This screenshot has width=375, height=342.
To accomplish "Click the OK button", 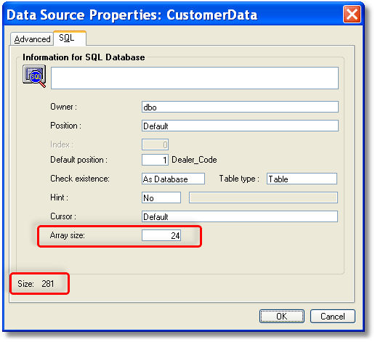I will point(281,316).
